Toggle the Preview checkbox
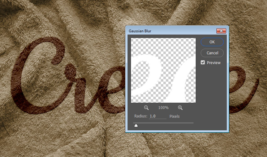 (203, 62)
